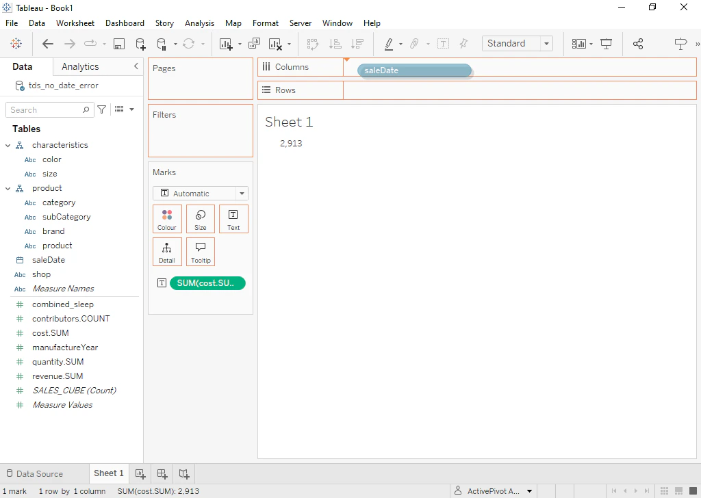Select the revenue.SUM measure

coord(58,376)
